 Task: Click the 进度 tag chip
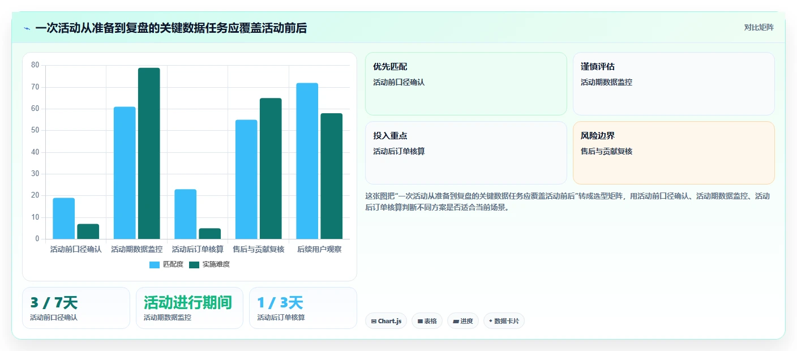tap(463, 321)
